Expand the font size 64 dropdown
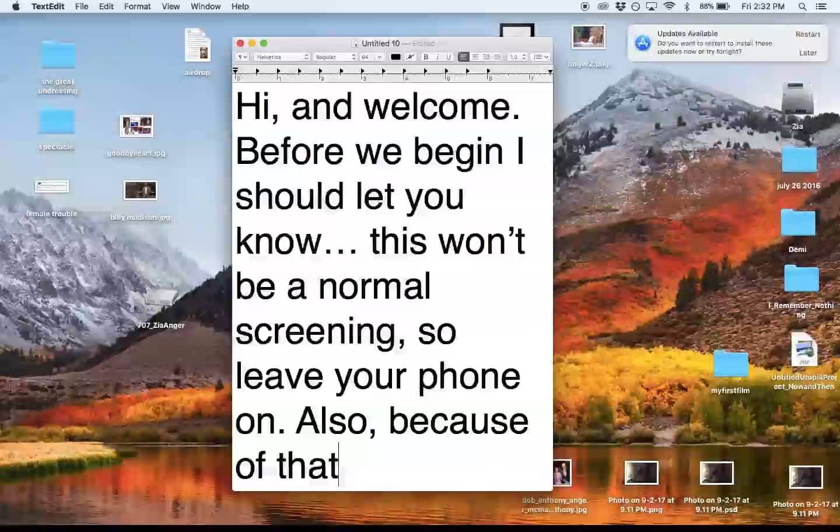The image size is (840, 532). coord(379,57)
